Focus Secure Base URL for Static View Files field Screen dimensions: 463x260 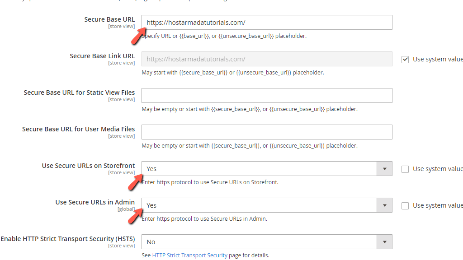(267, 96)
